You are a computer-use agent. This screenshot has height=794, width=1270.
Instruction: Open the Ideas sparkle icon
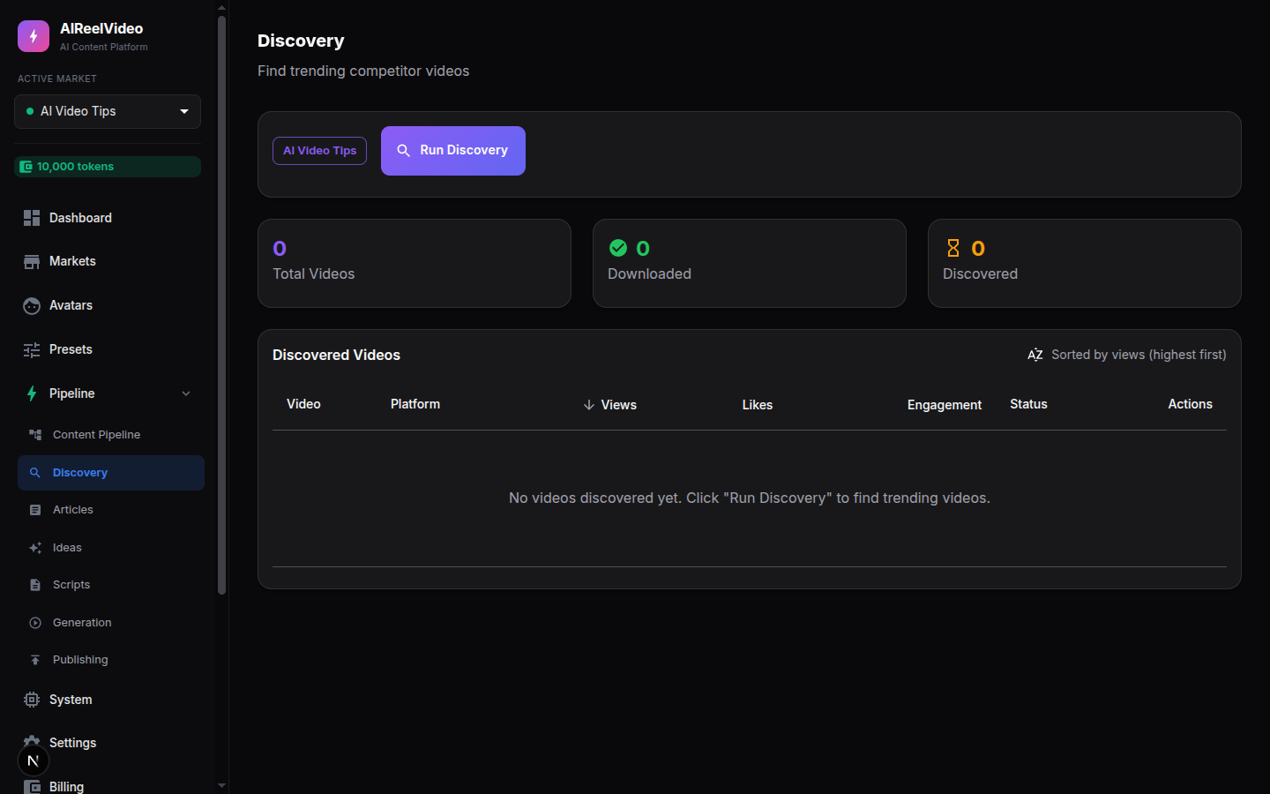point(36,547)
